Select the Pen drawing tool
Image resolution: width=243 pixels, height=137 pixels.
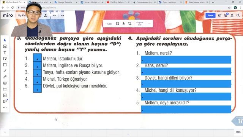[5, 77]
